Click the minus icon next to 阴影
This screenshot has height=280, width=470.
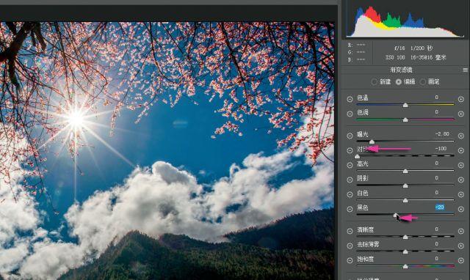point(350,180)
